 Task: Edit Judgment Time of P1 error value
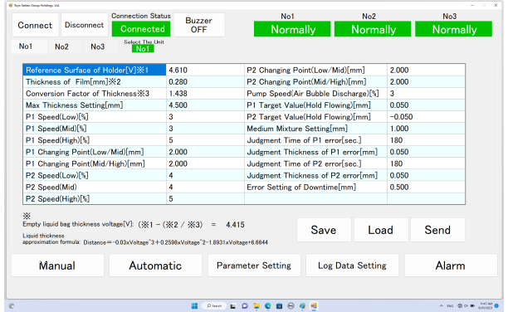click(x=426, y=140)
